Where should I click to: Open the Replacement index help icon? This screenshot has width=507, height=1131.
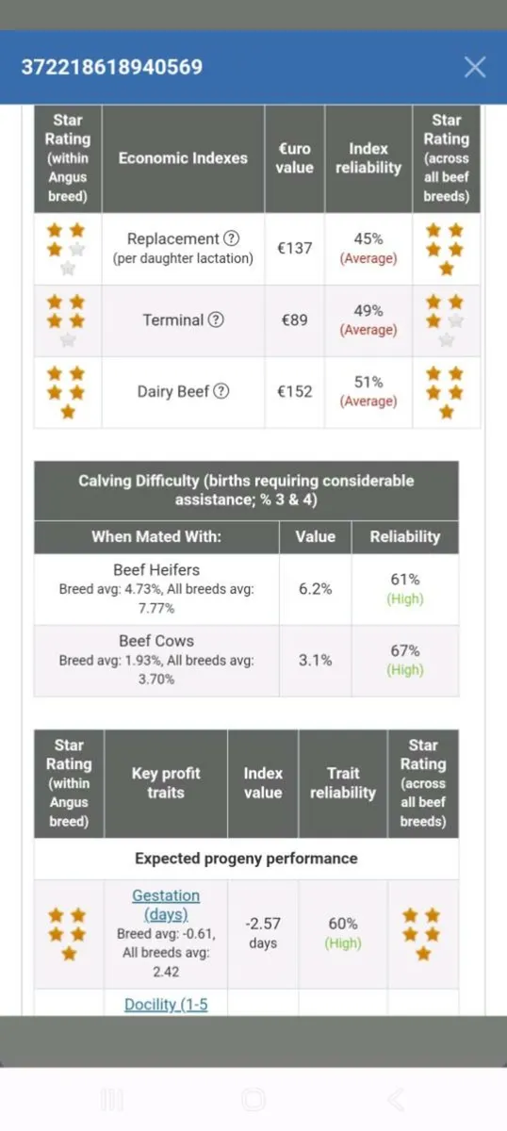(231, 238)
